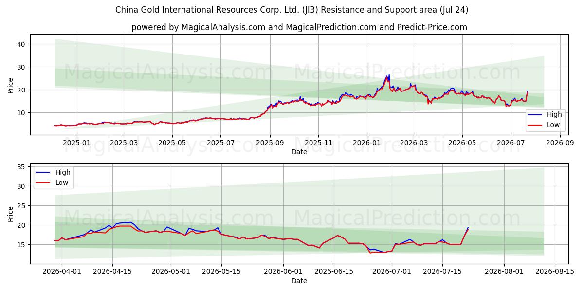This screenshot has height=292, width=584.
Task: Select the 2026-09 tick label
Action: [560, 143]
